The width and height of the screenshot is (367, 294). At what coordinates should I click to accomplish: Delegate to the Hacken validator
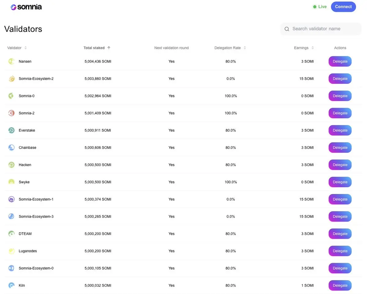point(340,165)
